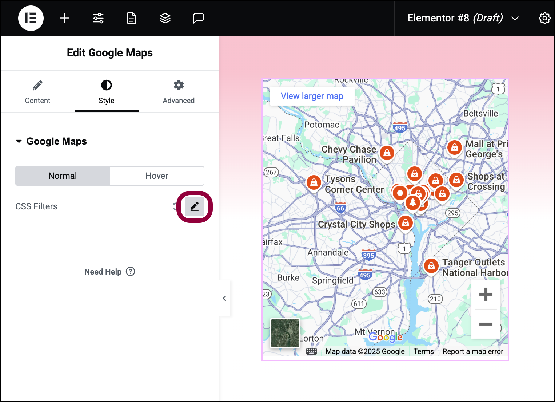Click the Crystal City Shops marker
This screenshot has height=402, width=555.
pyautogui.click(x=406, y=223)
